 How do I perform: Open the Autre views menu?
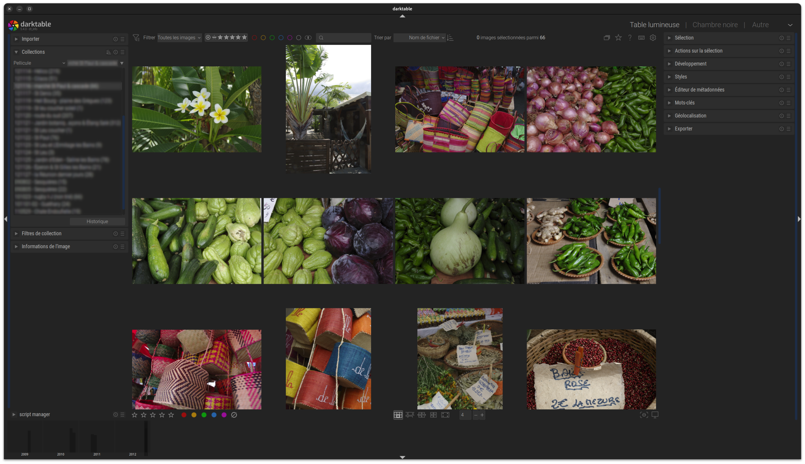760,25
